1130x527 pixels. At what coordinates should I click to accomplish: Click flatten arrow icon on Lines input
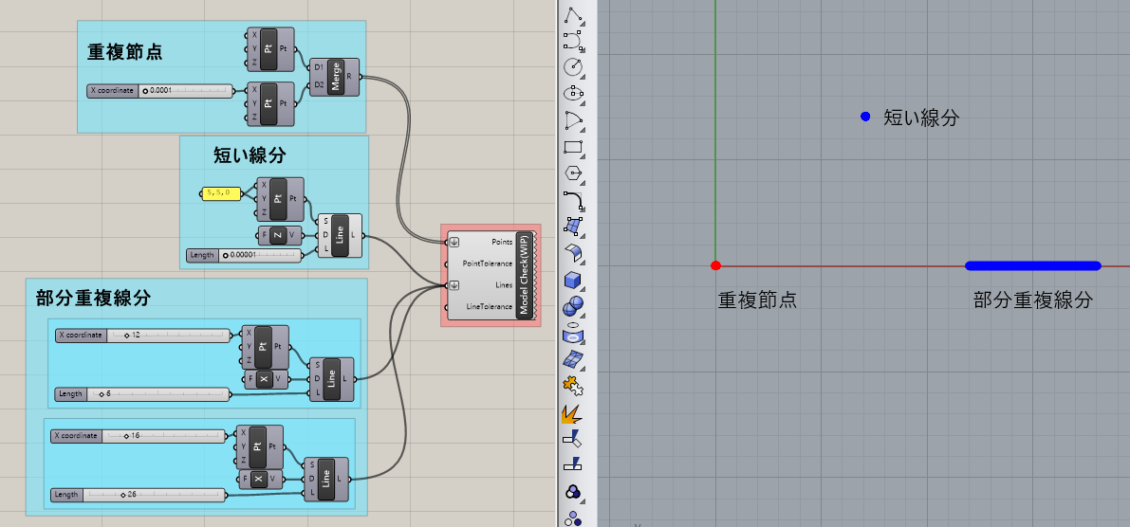click(454, 285)
